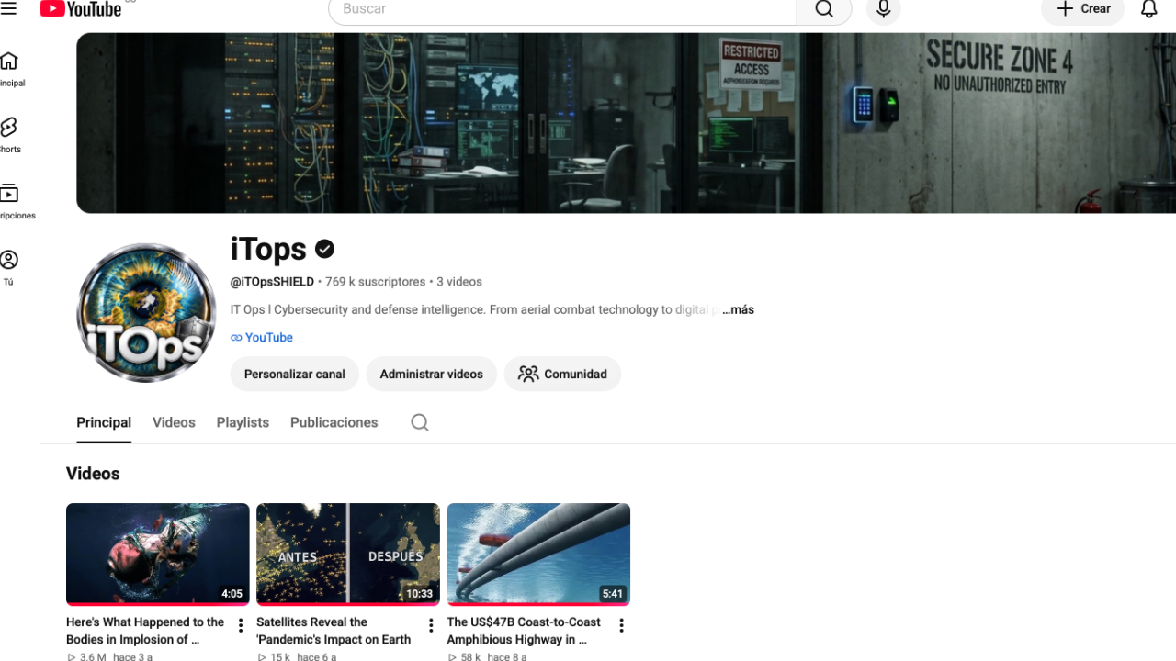Open Shorts from the sidebar

9,135
